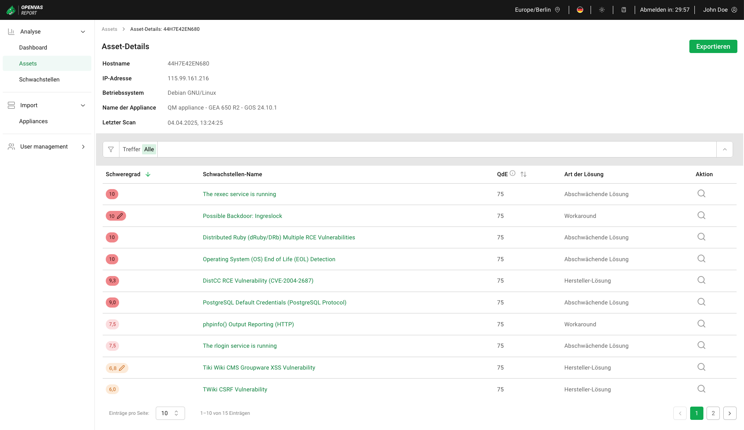Click the Exportieren button
This screenshot has width=744, height=430.
713,46
